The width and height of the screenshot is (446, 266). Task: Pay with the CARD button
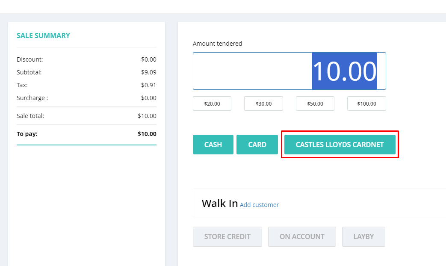pos(257,145)
